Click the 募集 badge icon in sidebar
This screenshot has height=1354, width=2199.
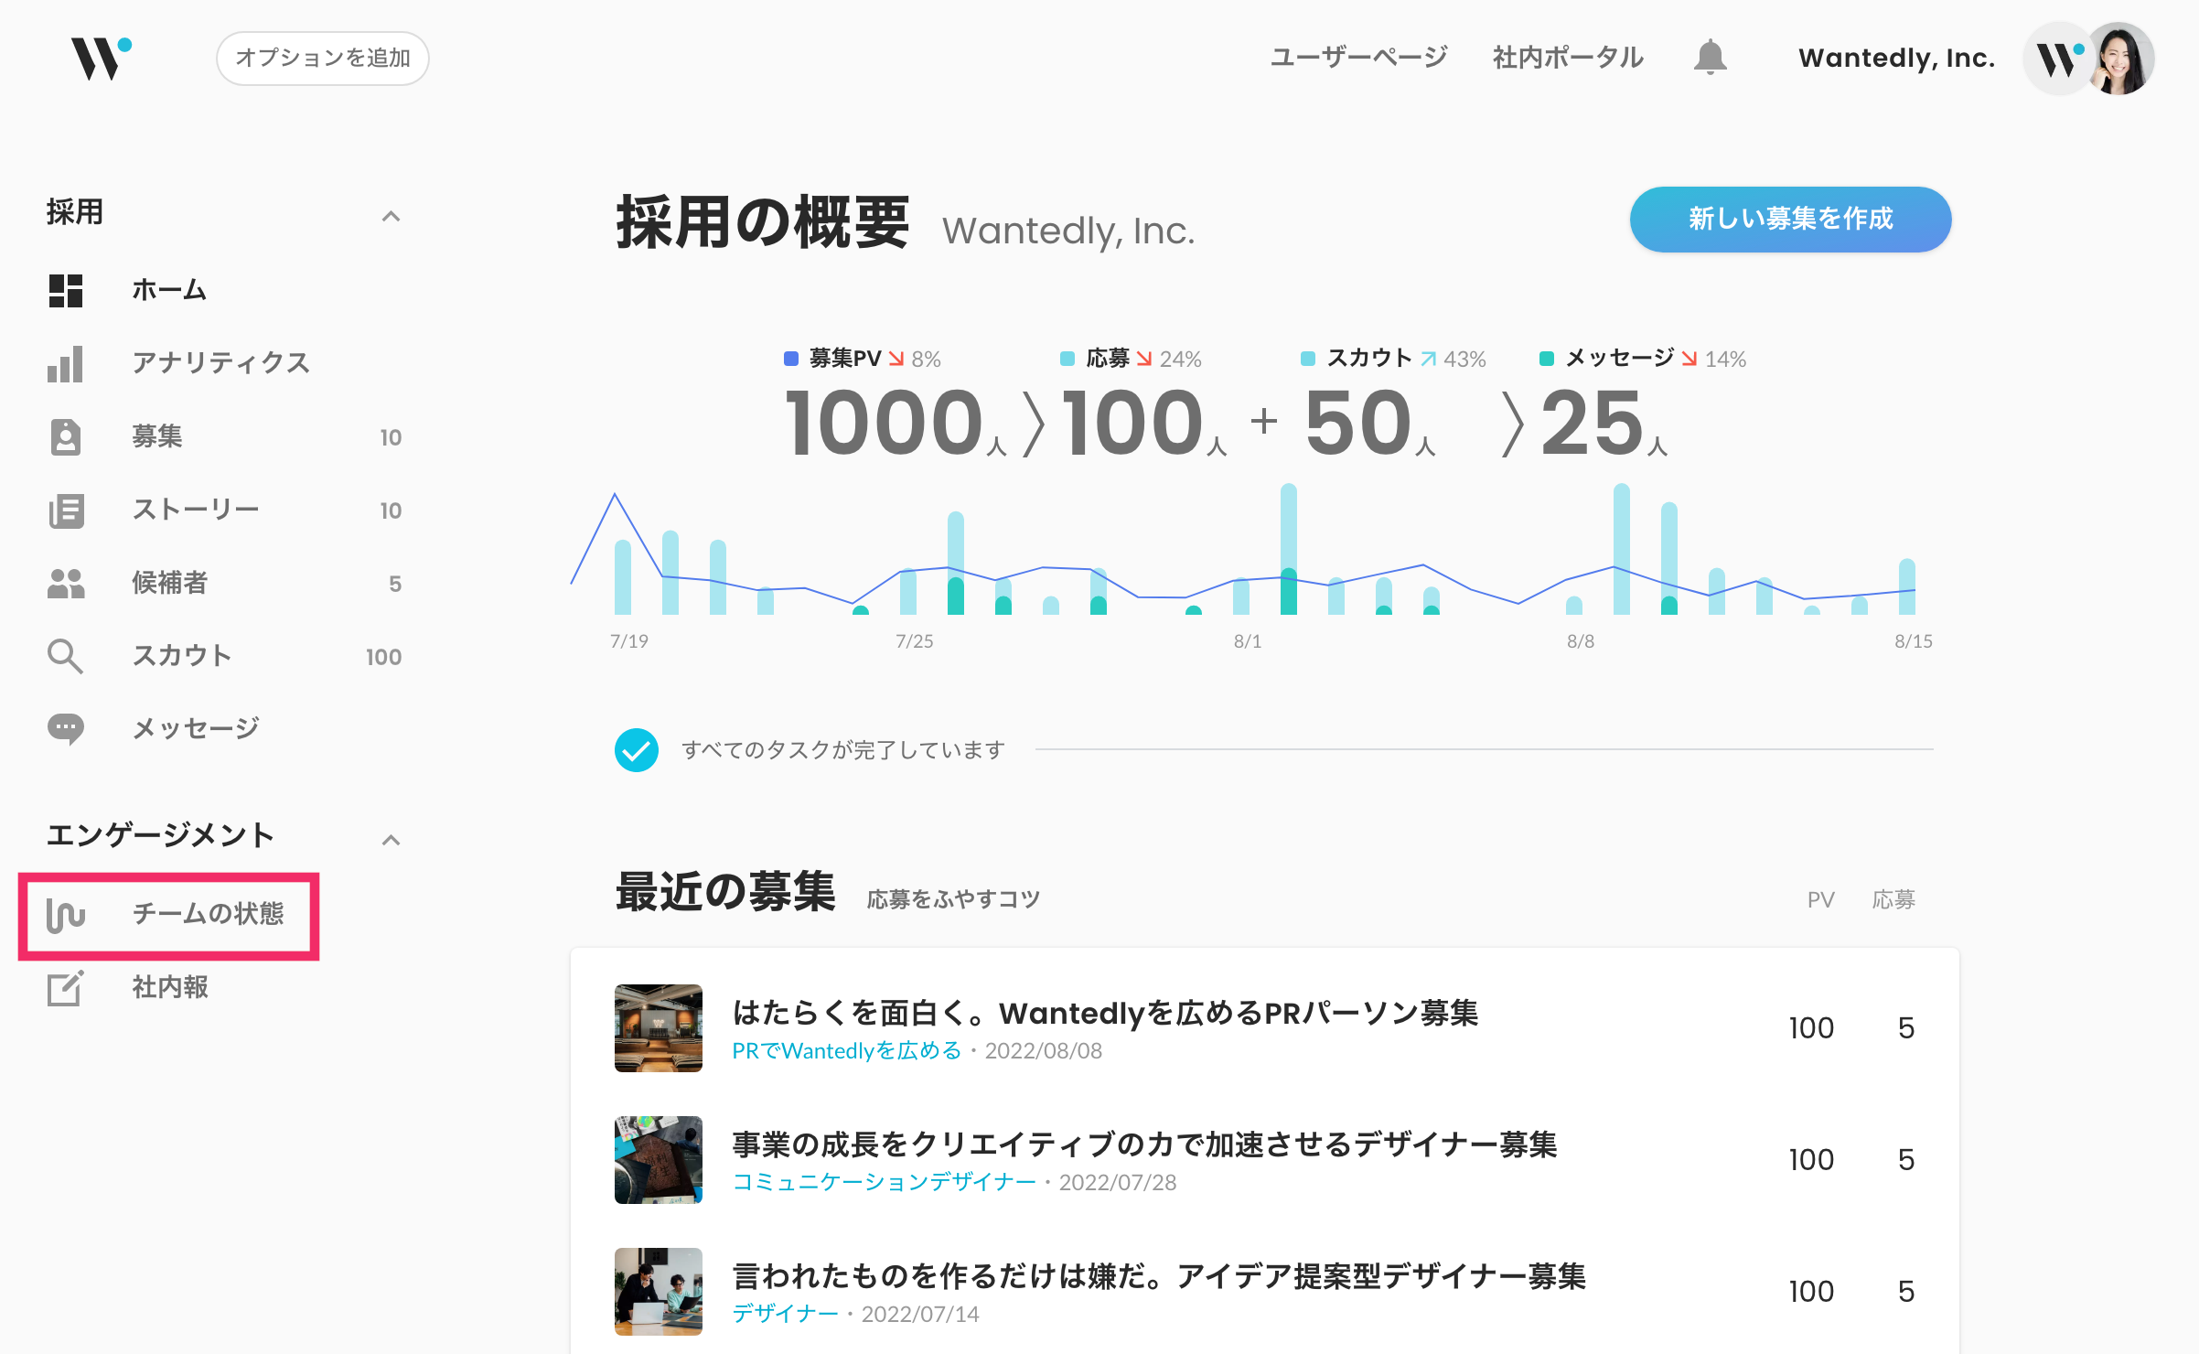pyautogui.click(x=66, y=437)
